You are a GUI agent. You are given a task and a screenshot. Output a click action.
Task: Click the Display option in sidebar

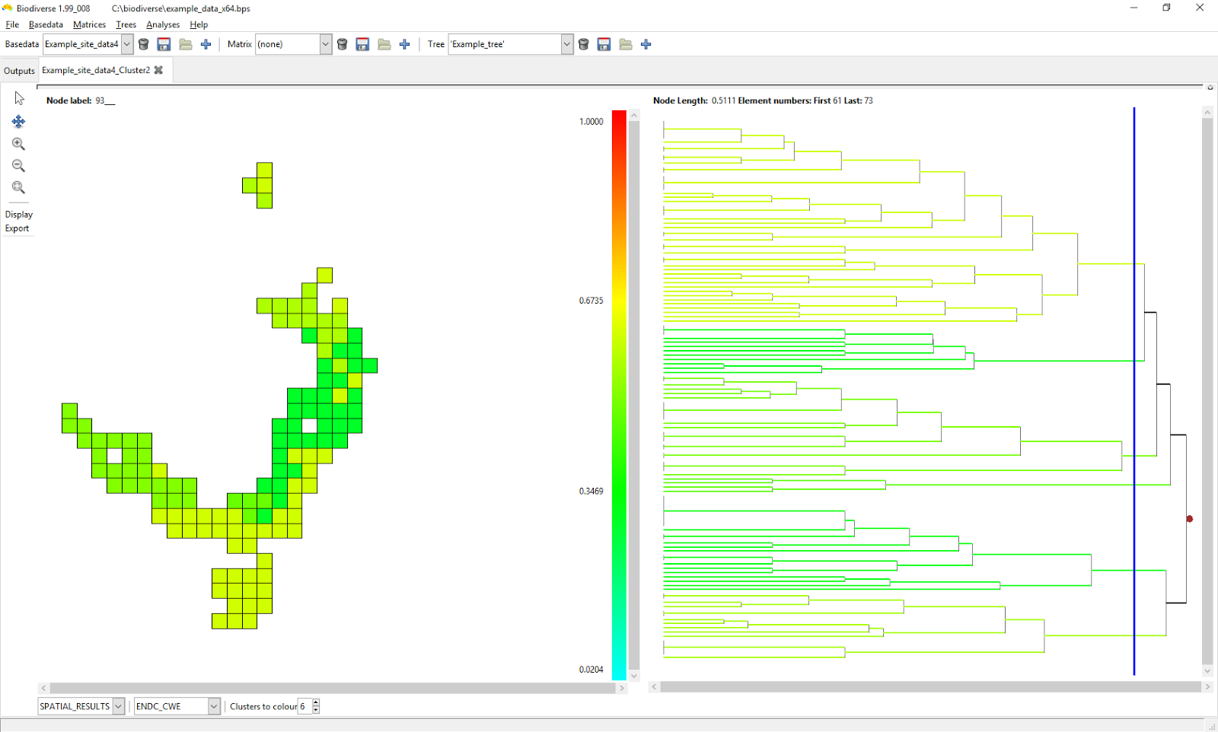(19, 215)
